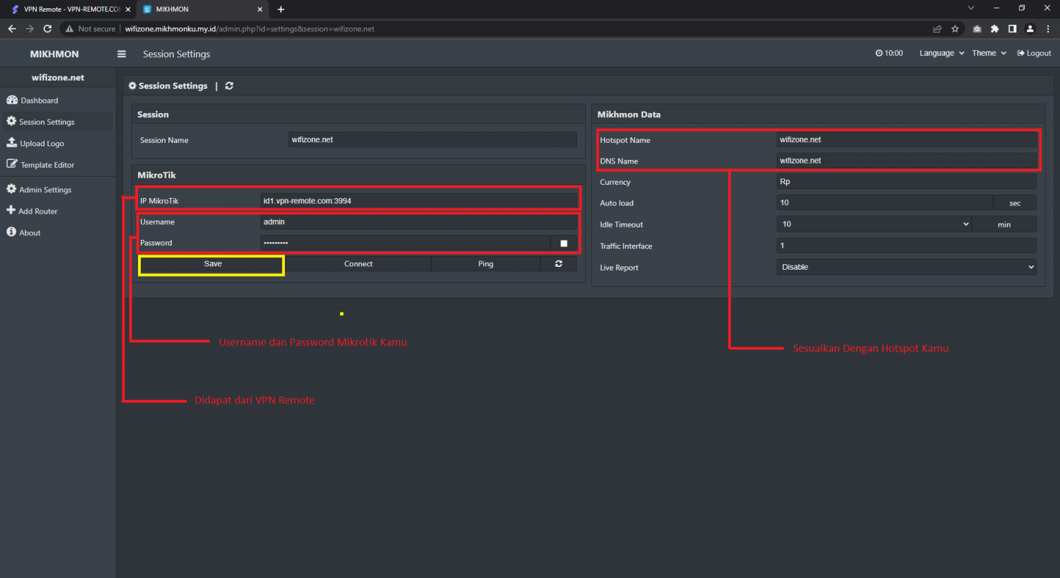
Task: Open the About info page
Action: coord(29,232)
